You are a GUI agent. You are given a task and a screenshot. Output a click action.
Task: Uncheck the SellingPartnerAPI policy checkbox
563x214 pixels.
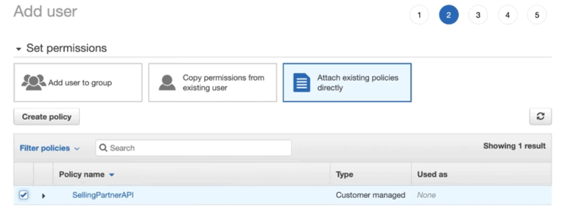pyautogui.click(x=23, y=195)
